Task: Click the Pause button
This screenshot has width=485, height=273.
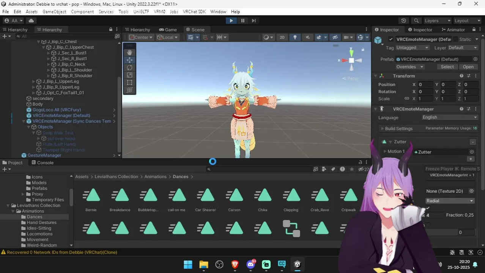Action: point(242,20)
